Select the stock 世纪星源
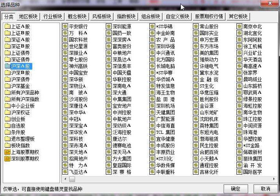 tap(78, 46)
